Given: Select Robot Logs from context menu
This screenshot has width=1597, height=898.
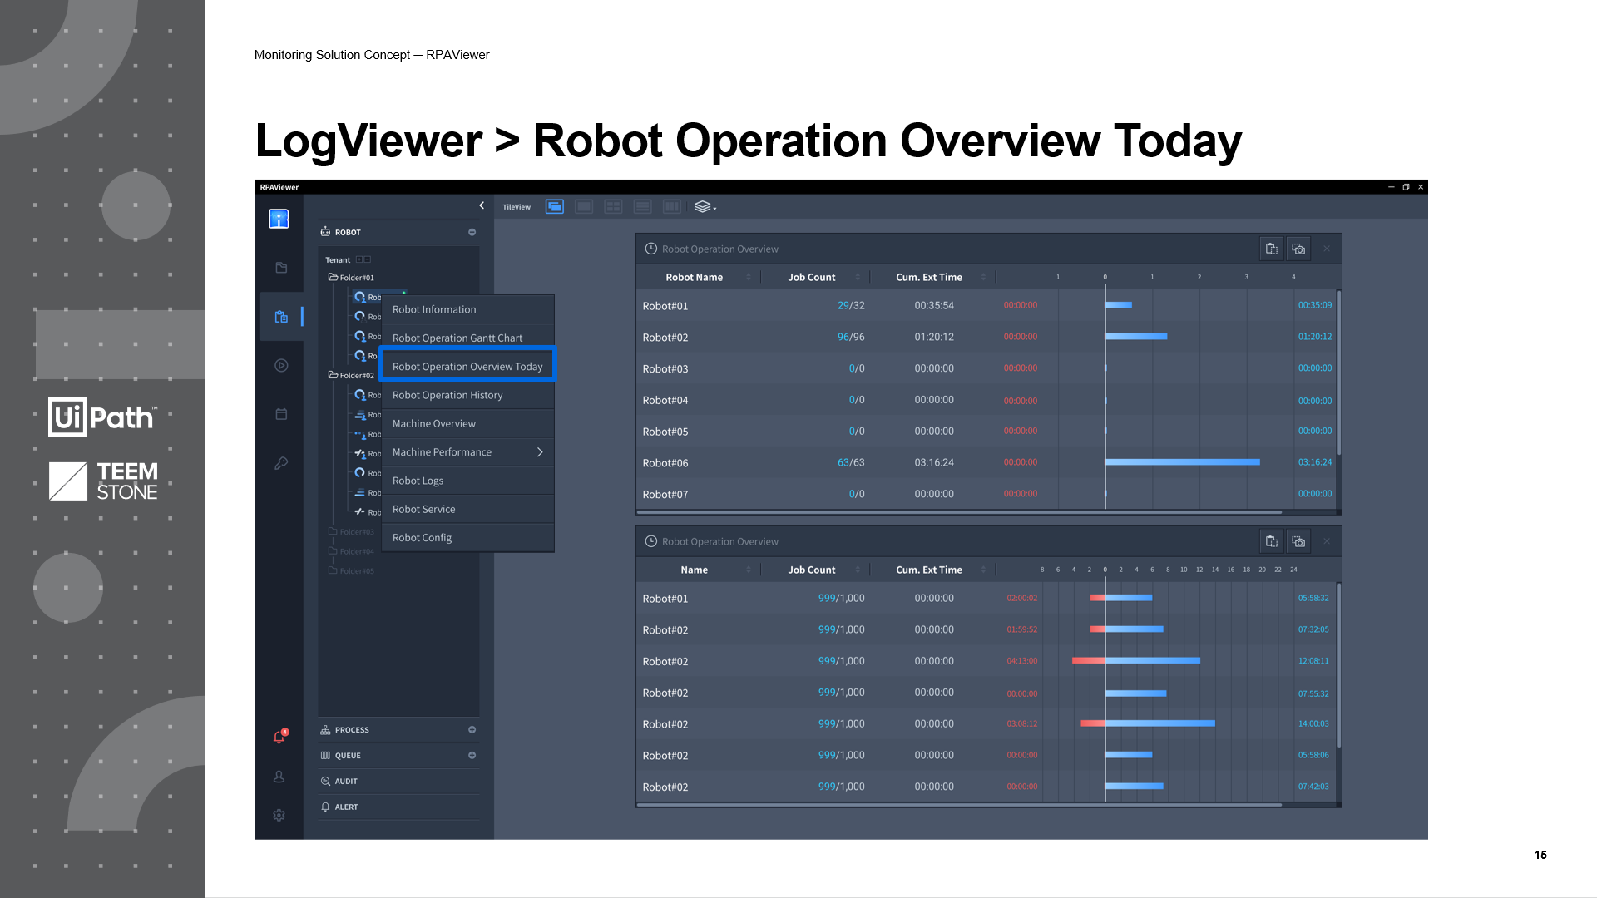Looking at the screenshot, I should 417,479.
